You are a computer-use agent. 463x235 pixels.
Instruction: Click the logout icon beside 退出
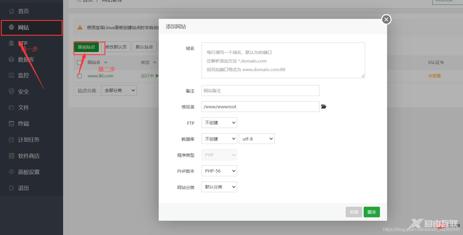(11, 188)
